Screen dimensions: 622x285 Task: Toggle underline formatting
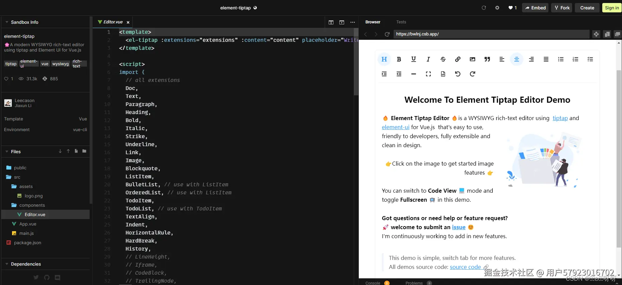point(414,59)
